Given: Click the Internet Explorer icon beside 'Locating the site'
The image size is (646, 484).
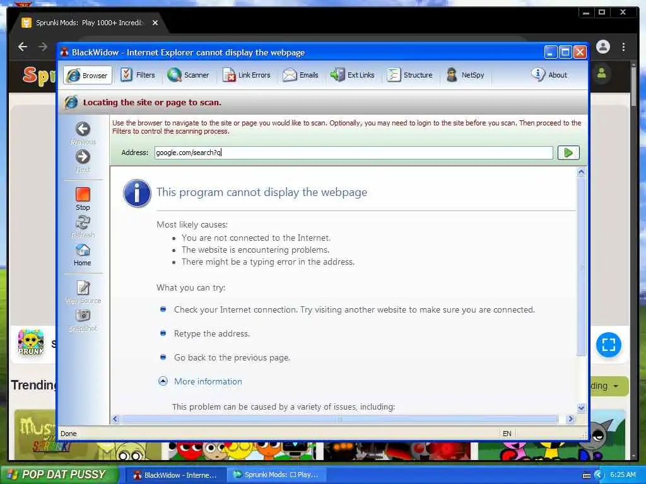Looking at the screenshot, I should point(71,102).
